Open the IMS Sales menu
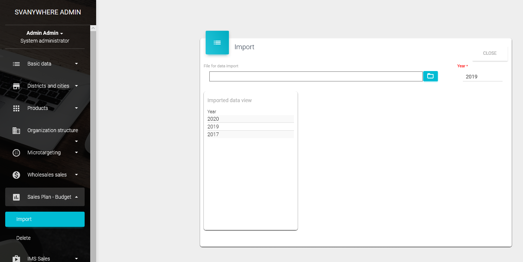Screen dimensions: 523x262 point(39,258)
